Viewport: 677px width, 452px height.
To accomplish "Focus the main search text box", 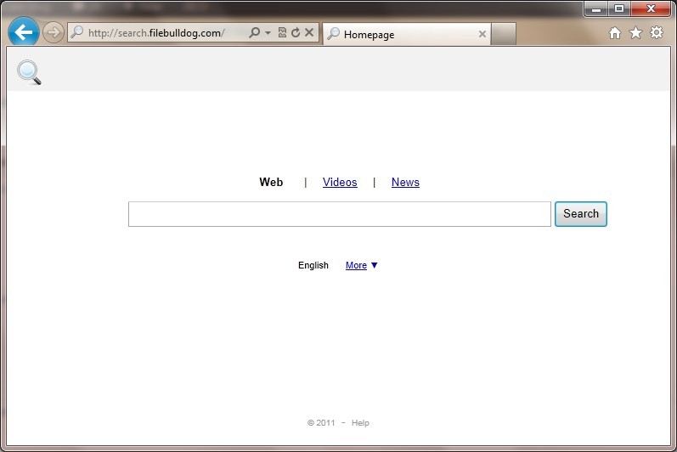I will point(340,214).
